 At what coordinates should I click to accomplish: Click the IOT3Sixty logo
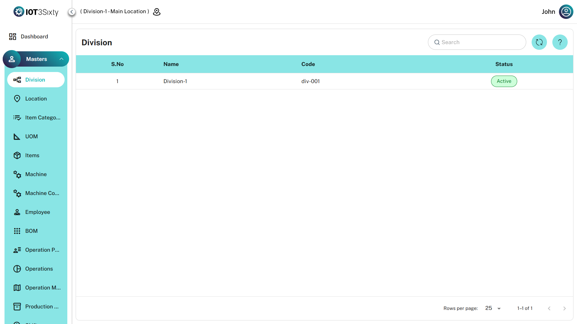36,12
